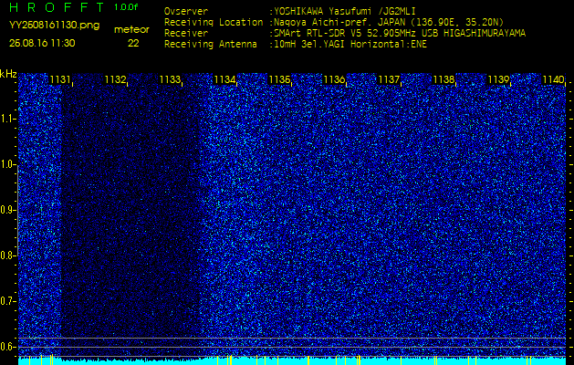Click the 1136 time marker
This screenshot has height=365, width=574.
pos(334,79)
